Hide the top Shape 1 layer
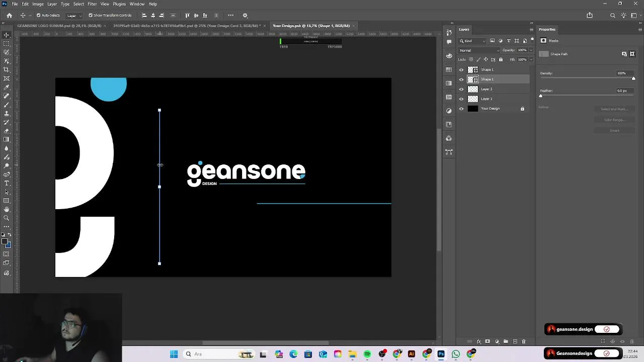The image size is (644, 362). click(461, 70)
